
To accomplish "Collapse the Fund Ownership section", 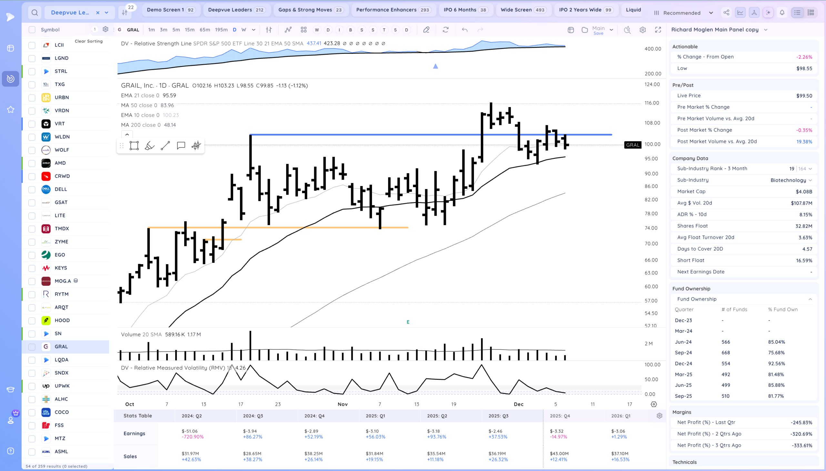I will point(810,299).
